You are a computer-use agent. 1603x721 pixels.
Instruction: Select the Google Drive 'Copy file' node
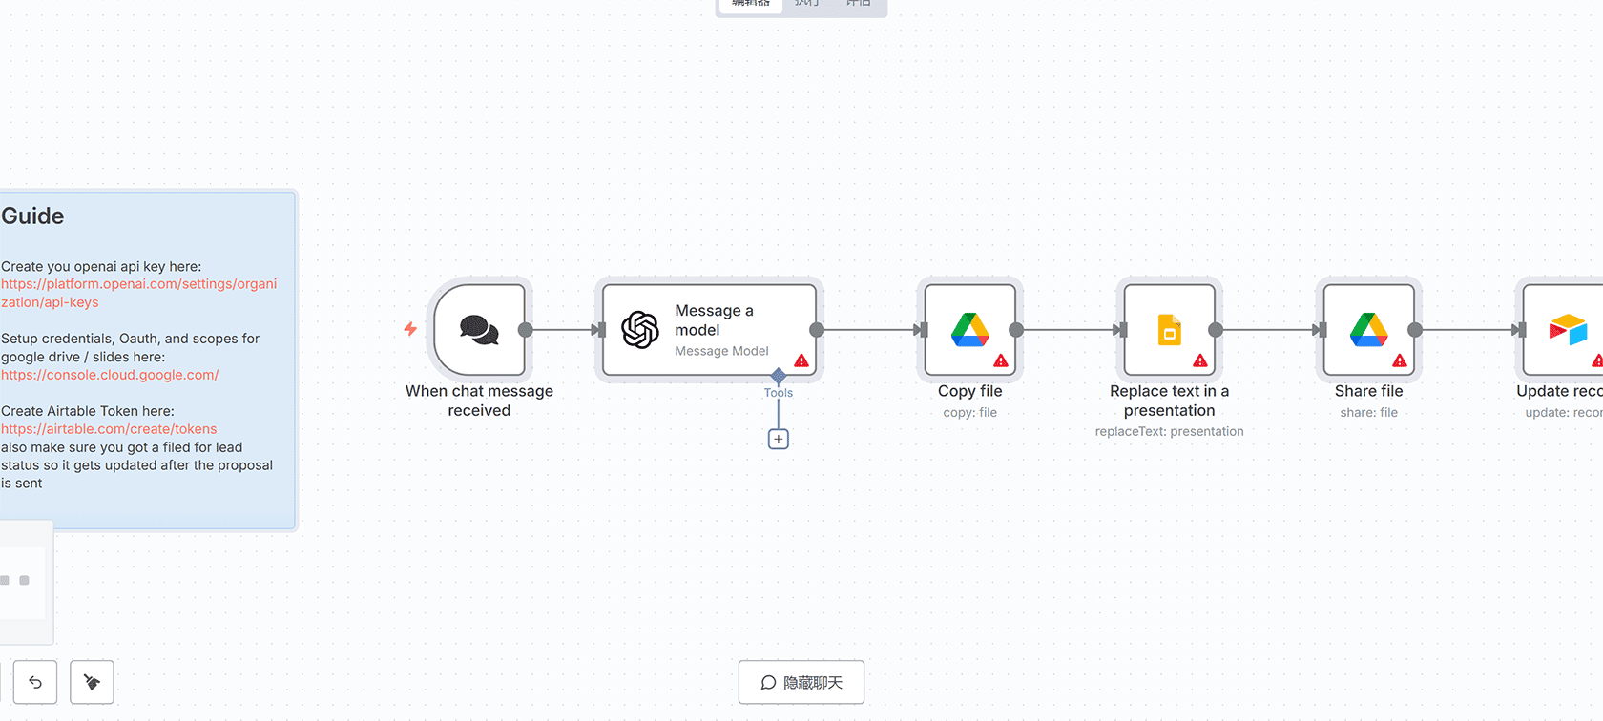click(969, 330)
